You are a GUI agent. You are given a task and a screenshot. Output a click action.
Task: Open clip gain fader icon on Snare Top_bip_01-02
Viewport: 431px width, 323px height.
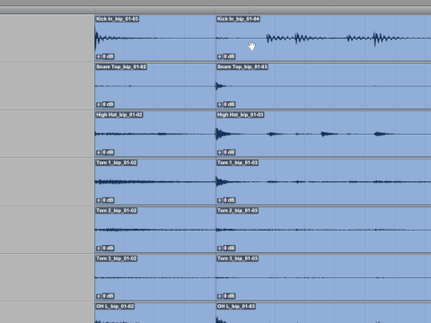click(x=99, y=104)
